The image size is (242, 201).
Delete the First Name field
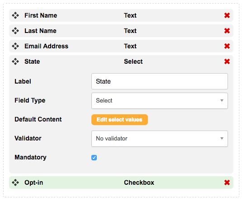[227, 15]
